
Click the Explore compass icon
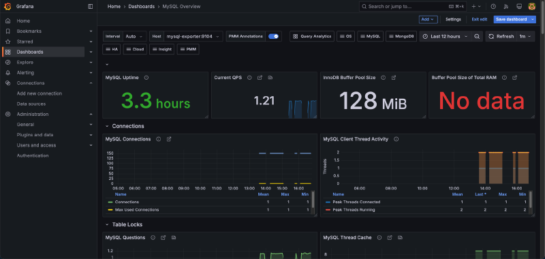7,63
